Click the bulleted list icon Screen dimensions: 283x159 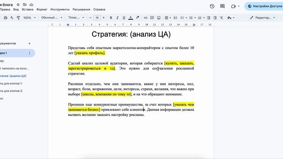click(x=191, y=18)
